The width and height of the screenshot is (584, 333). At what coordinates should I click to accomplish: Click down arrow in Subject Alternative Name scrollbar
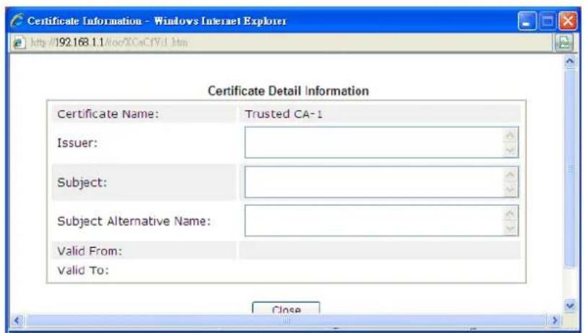coord(510,228)
